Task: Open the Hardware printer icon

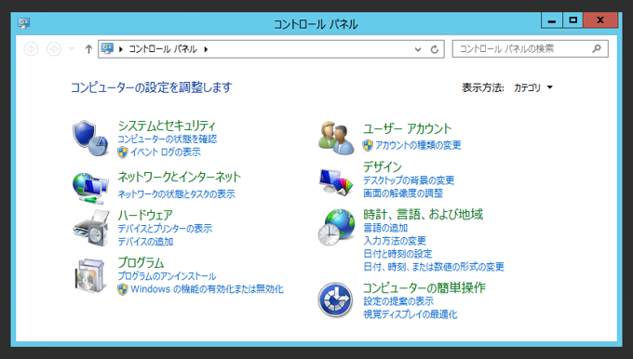Action: coord(91,228)
